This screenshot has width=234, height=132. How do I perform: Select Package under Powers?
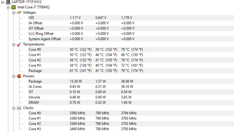pos(131,82)
